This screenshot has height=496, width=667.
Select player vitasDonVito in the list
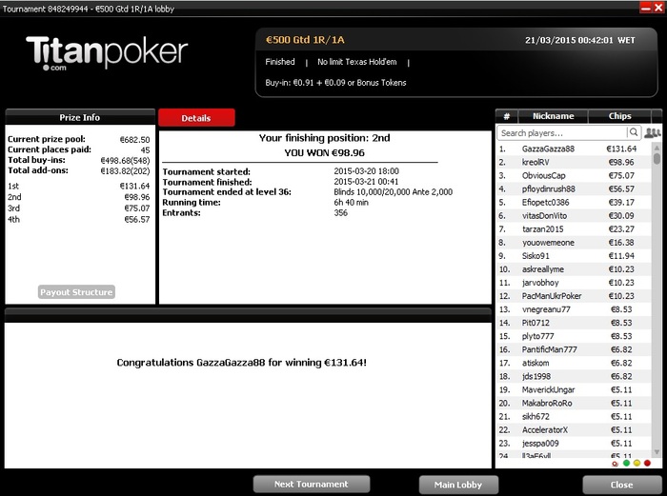pyautogui.click(x=574, y=215)
